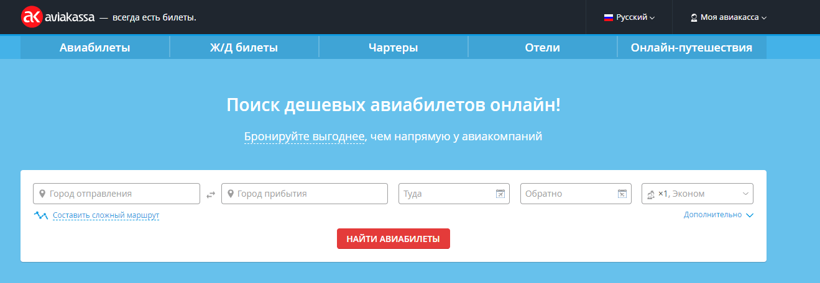820x283 pixels.
Task: Click the НАЙТИ АВИАБИЛЕТЫ button
Action: click(x=394, y=238)
